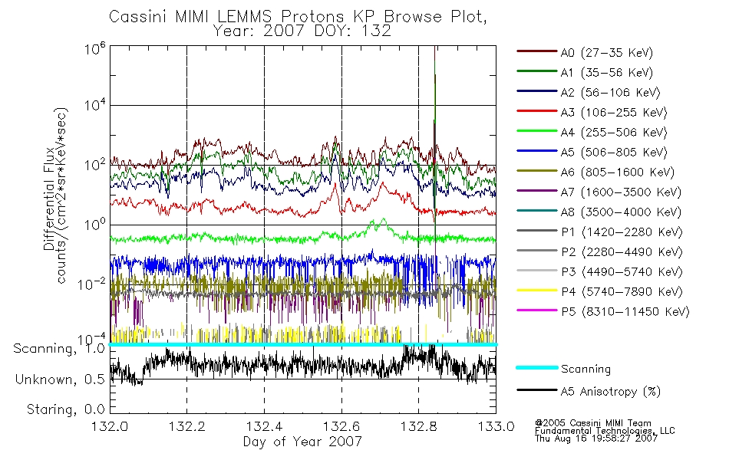The image size is (729, 460).
Task: Select the A6 (805-1600 KeV) legend label
Action: coord(618,172)
